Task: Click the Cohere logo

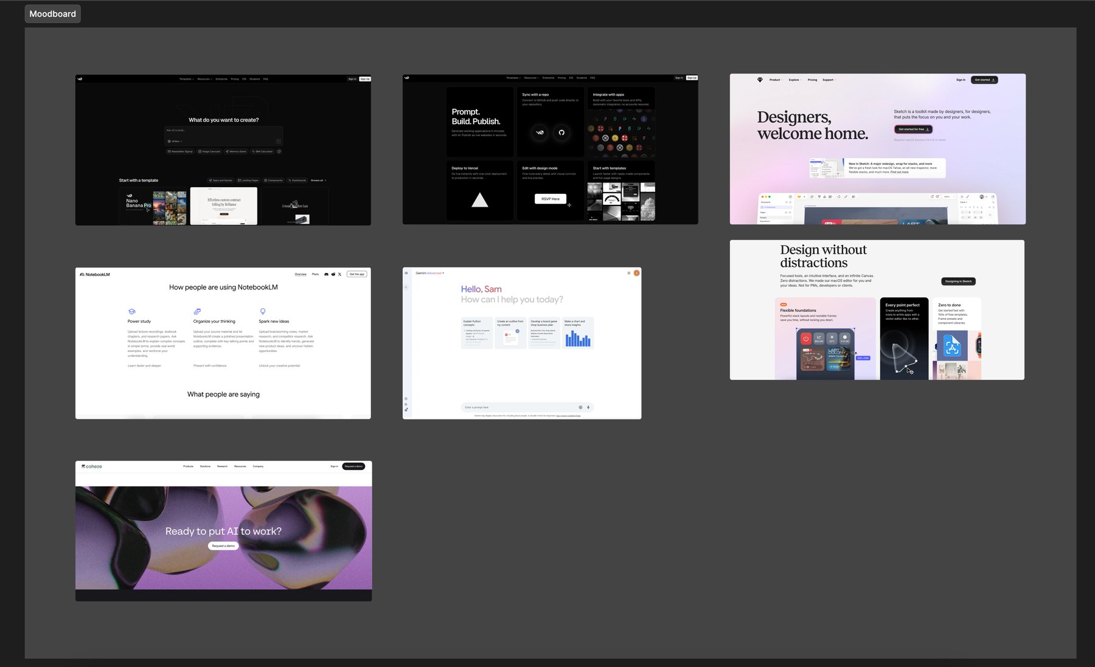Action: (x=92, y=466)
